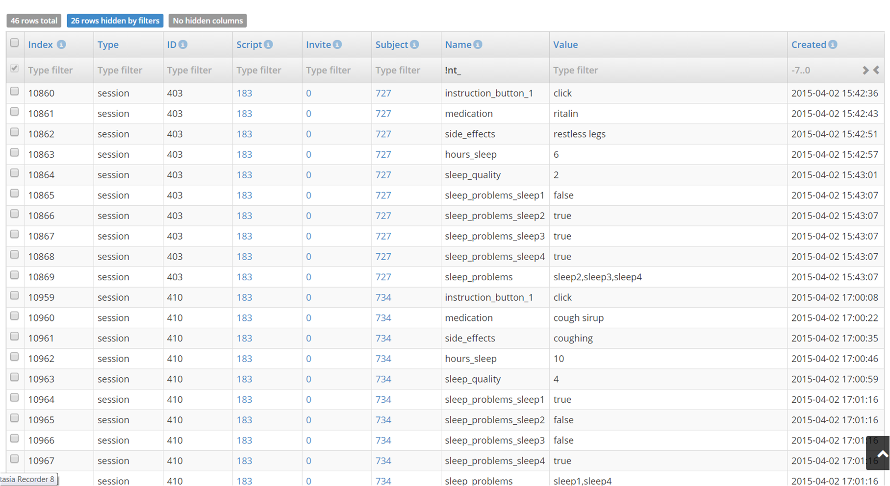Click the Subject column info icon
Screen dimensions: 890x486
tap(414, 45)
